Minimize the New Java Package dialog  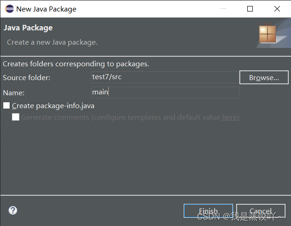224,9
